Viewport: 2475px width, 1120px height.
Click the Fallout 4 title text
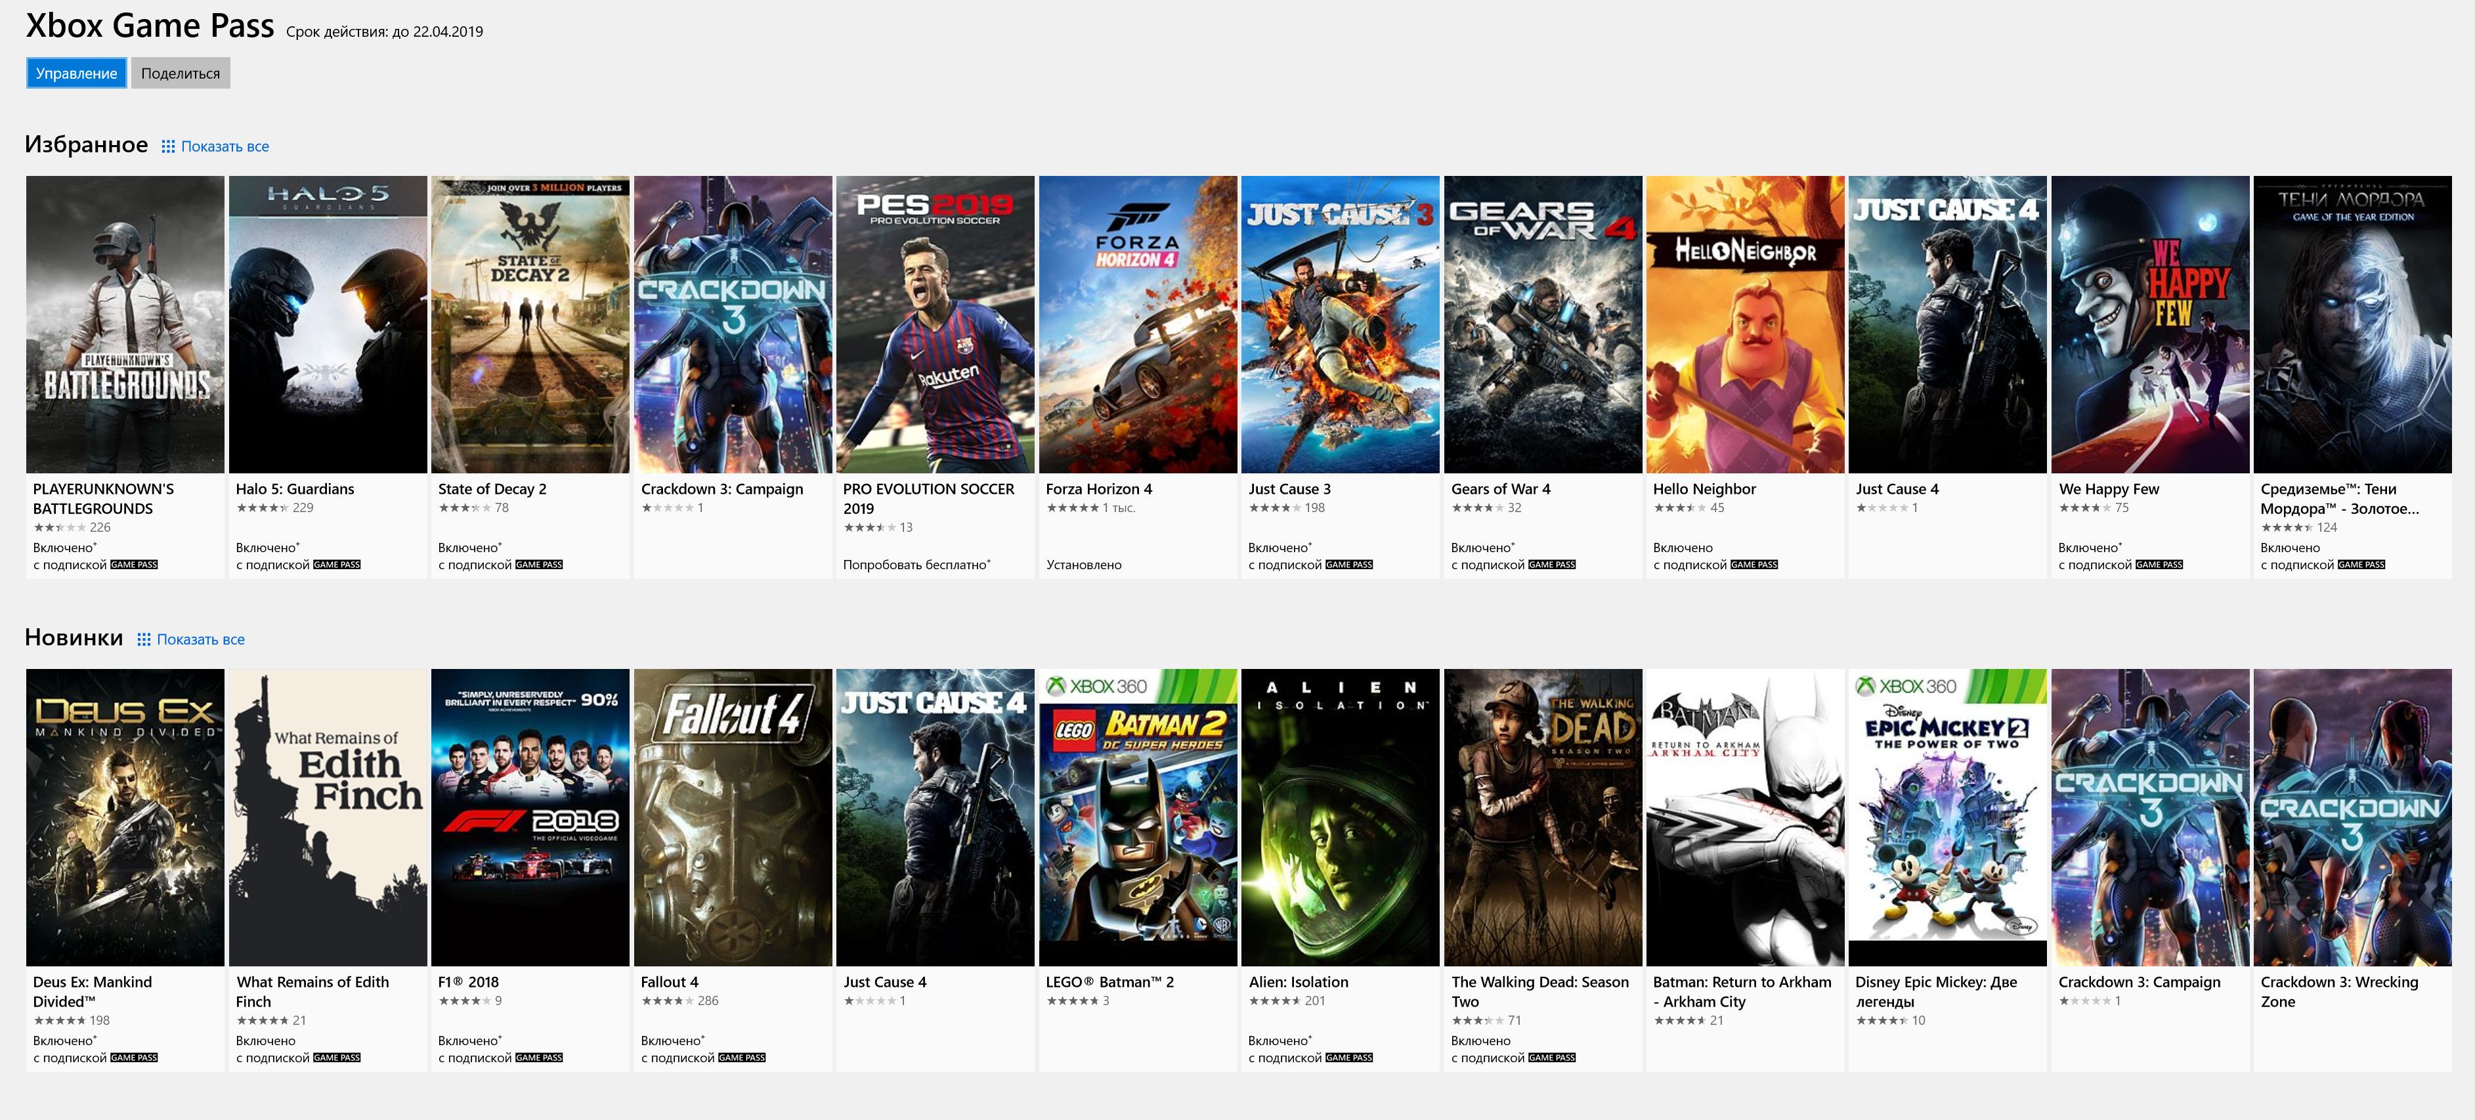click(x=670, y=981)
